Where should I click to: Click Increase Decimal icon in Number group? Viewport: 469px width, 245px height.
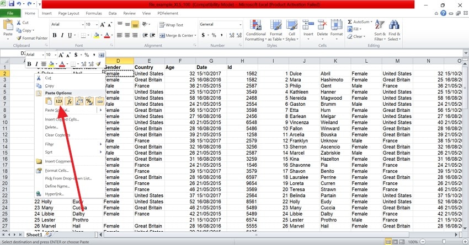coord(232,35)
